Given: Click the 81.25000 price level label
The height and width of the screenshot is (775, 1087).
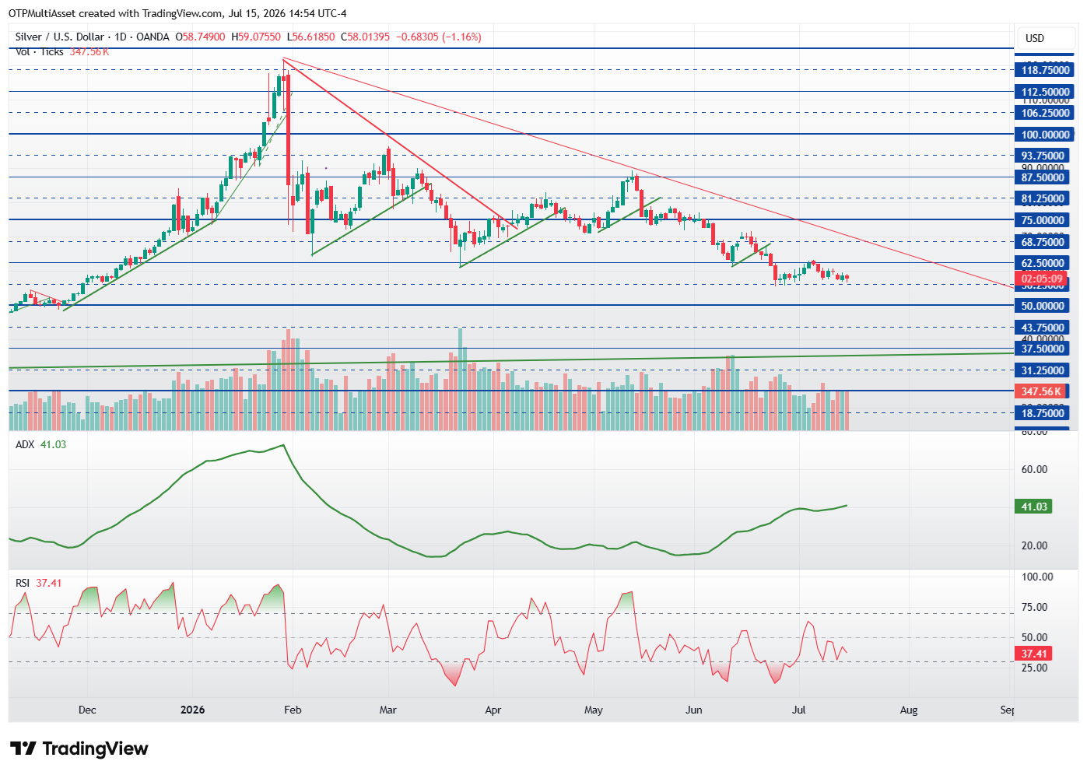Looking at the screenshot, I should (x=1043, y=198).
